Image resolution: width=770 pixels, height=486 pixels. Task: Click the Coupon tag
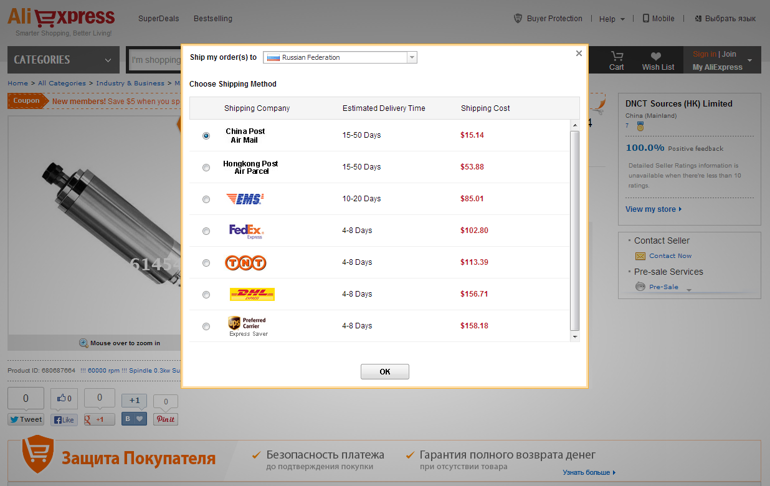tap(27, 101)
